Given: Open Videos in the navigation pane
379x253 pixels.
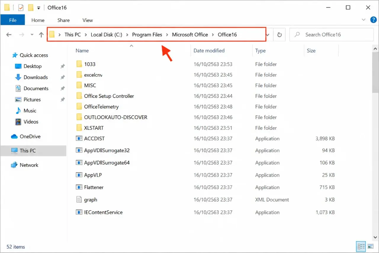Looking at the screenshot, I should tap(31, 122).
